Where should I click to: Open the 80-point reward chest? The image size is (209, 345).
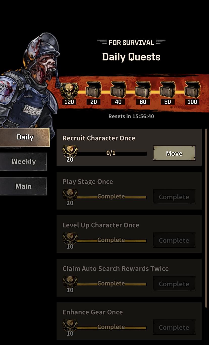point(168,90)
